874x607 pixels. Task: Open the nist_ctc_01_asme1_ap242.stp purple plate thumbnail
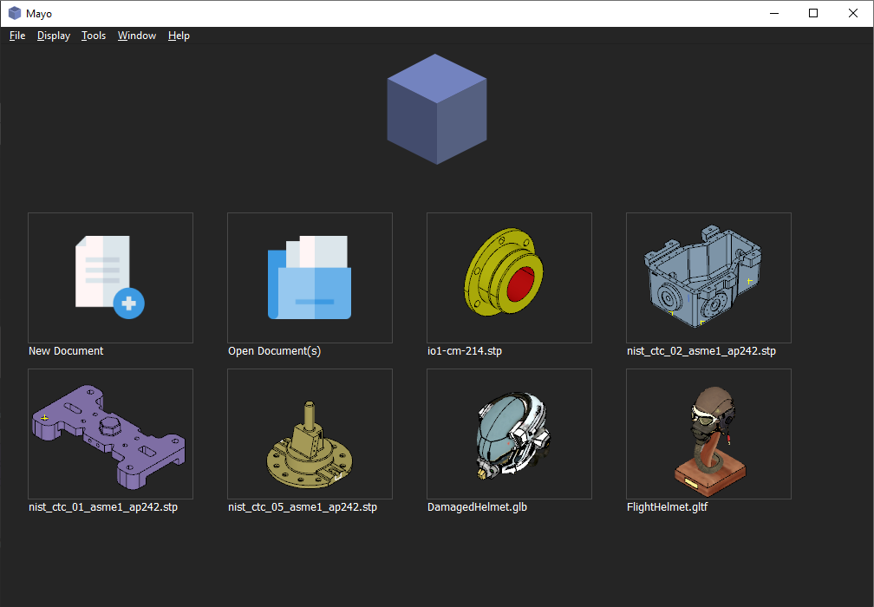110,434
